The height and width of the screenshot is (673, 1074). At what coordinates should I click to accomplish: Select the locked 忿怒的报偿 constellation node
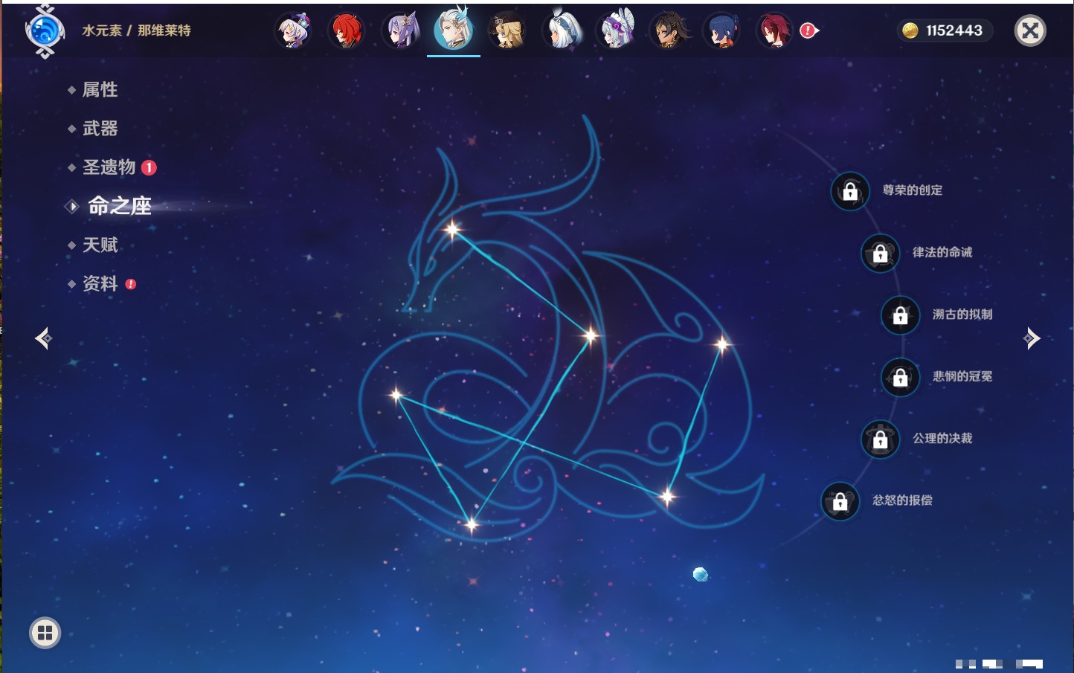click(840, 501)
